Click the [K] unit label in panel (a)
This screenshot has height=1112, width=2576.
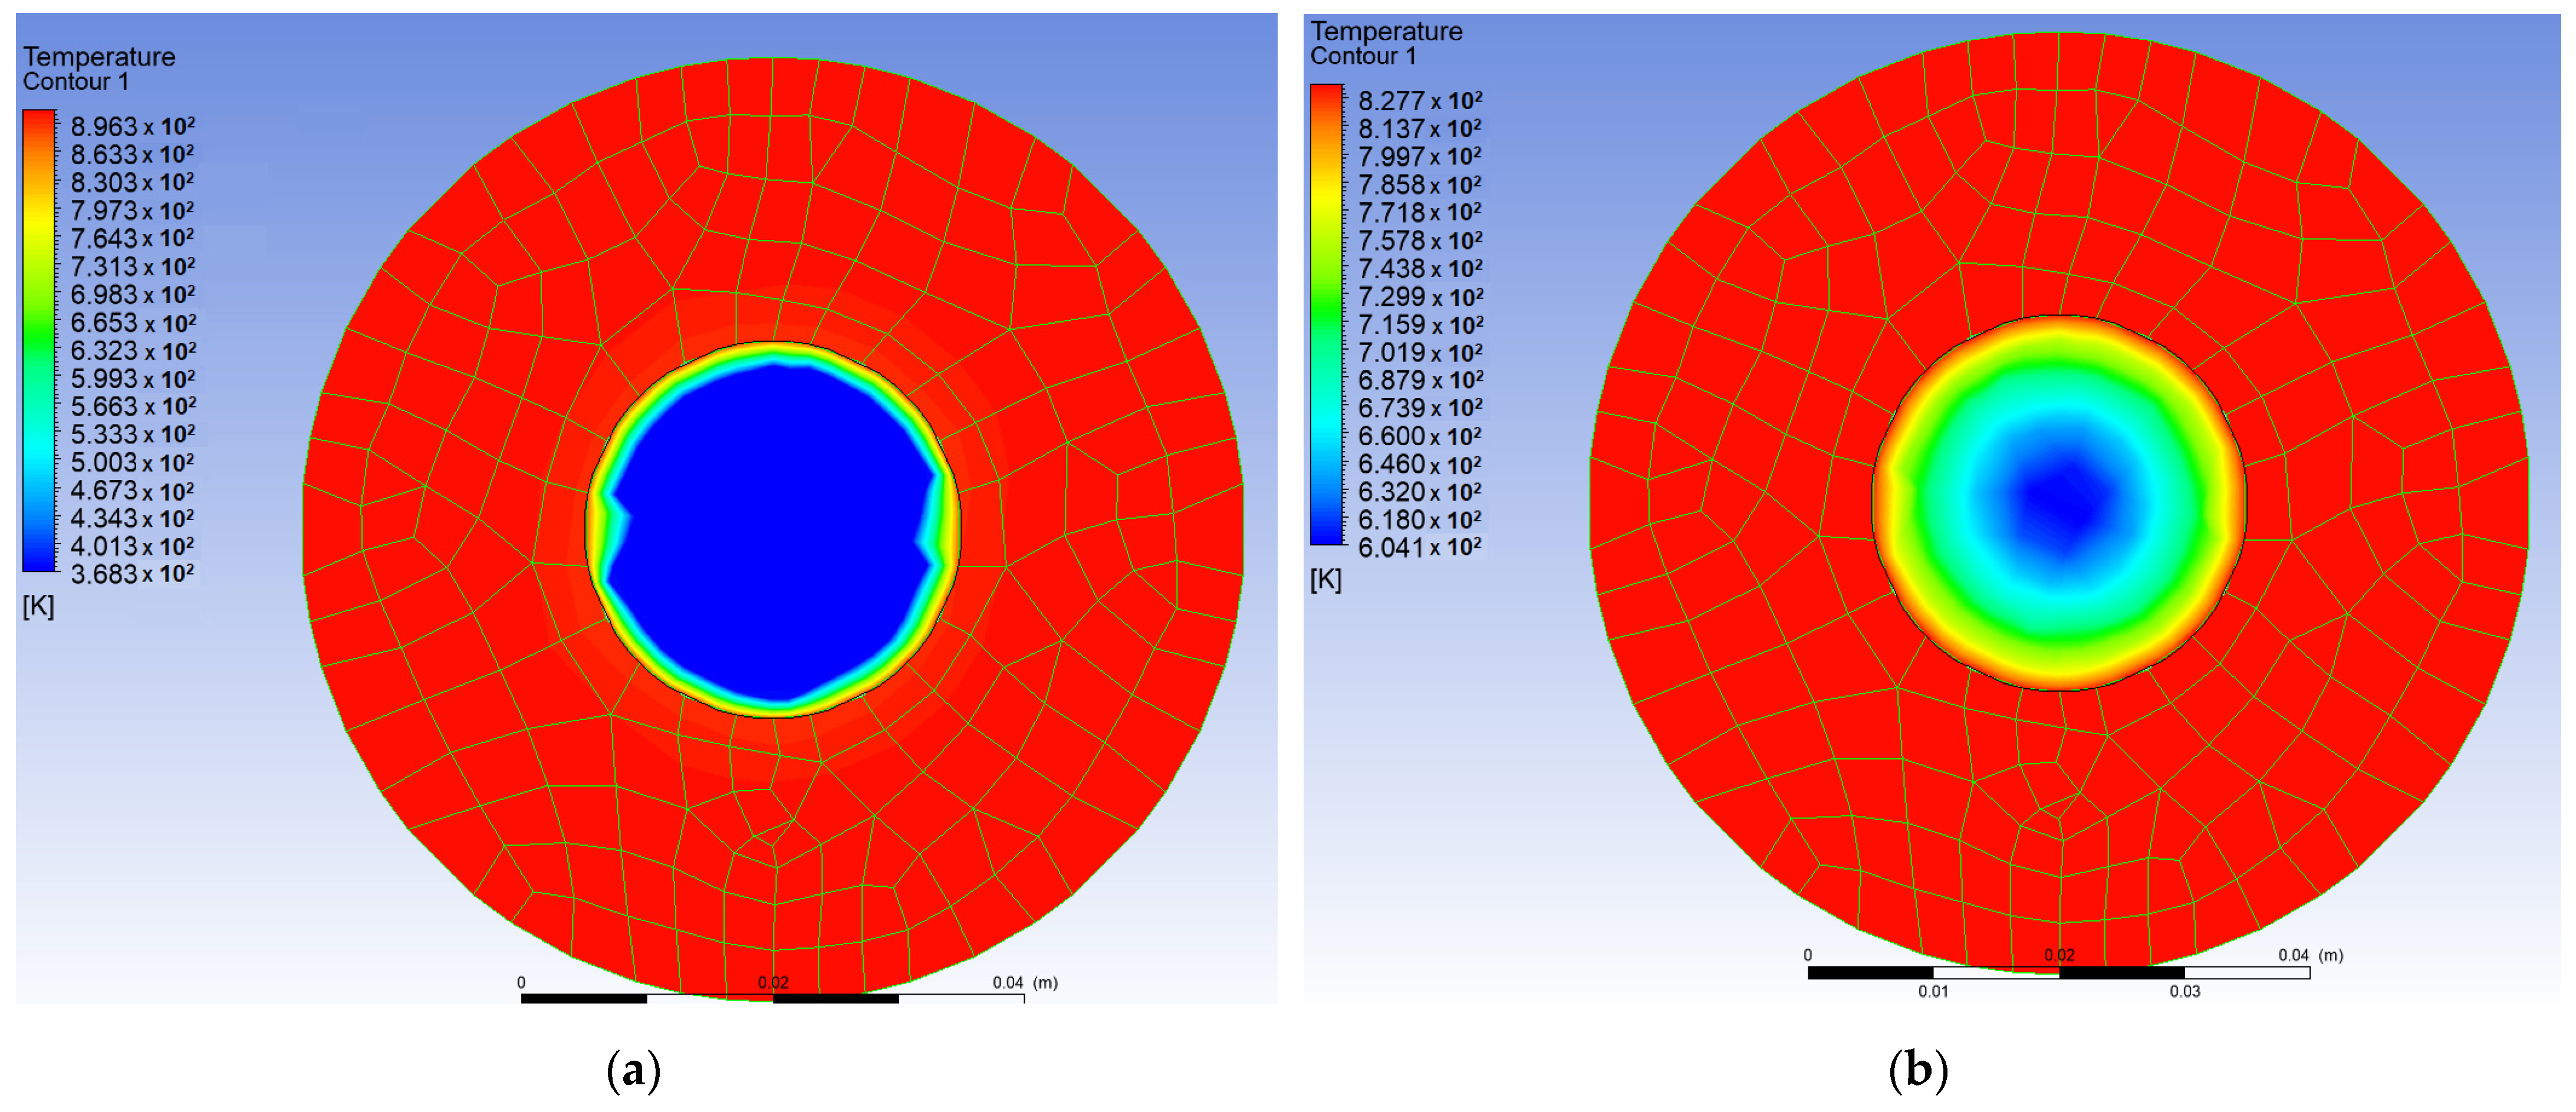tap(38, 607)
